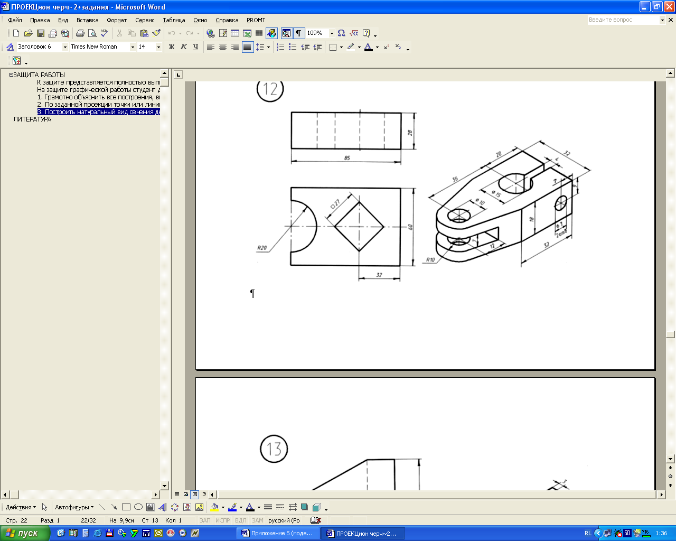Toggle Bold (Ж) formatting
Screen dimensions: 676x541
click(172, 47)
